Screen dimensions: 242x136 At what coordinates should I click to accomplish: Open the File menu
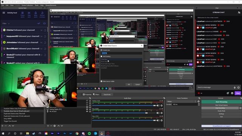pyautogui.click(x=3, y=5)
